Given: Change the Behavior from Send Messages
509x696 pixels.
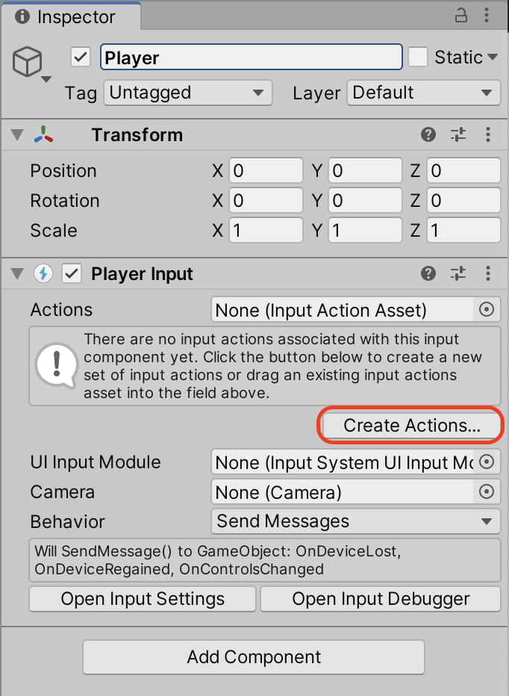Looking at the screenshot, I should (x=355, y=521).
